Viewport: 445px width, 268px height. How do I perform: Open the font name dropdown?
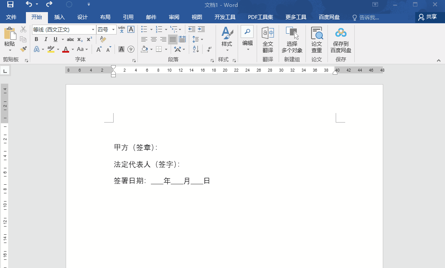click(x=93, y=29)
